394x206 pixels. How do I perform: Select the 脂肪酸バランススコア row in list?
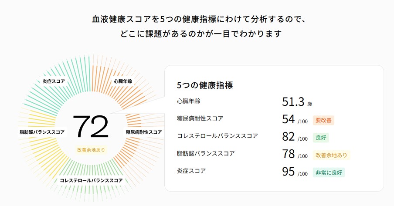pyautogui.click(x=206, y=153)
